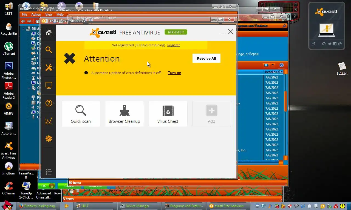Image resolution: width=351 pixels, height=210 pixels.
Task: Open File menu in Device Manager
Action: [x=25, y=14]
